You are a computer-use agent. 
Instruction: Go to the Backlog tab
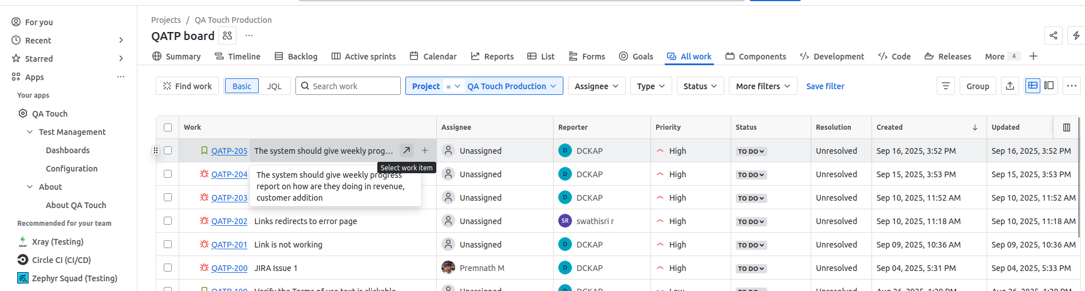point(296,56)
